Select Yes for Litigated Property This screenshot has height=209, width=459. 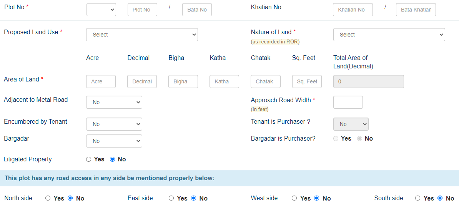pos(89,159)
